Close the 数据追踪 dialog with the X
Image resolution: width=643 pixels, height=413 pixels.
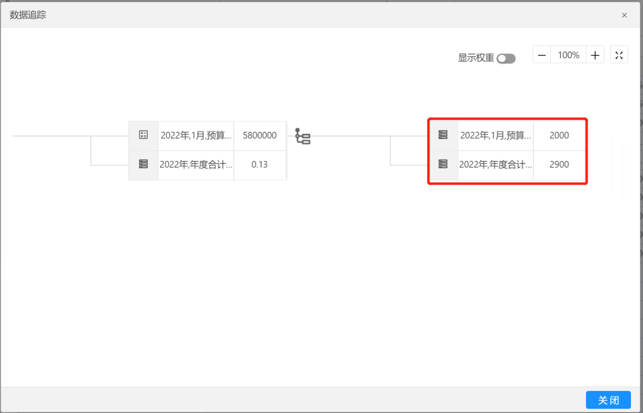(x=625, y=15)
